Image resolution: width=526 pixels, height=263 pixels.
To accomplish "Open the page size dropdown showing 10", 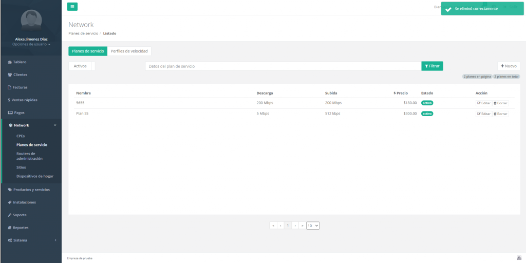I will click(313, 226).
